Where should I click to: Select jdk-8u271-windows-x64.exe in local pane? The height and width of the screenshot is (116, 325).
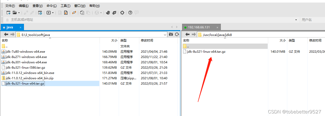(50, 57)
